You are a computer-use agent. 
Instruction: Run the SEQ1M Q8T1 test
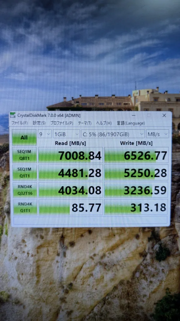pyautogui.click(x=24, y=155)
